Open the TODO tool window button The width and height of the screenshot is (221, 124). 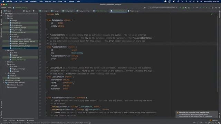(x=12, y=121)
